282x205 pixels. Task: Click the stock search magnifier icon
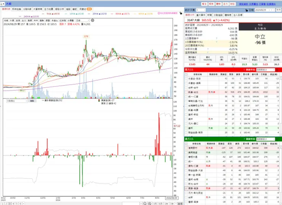click(x=1, y=3)
